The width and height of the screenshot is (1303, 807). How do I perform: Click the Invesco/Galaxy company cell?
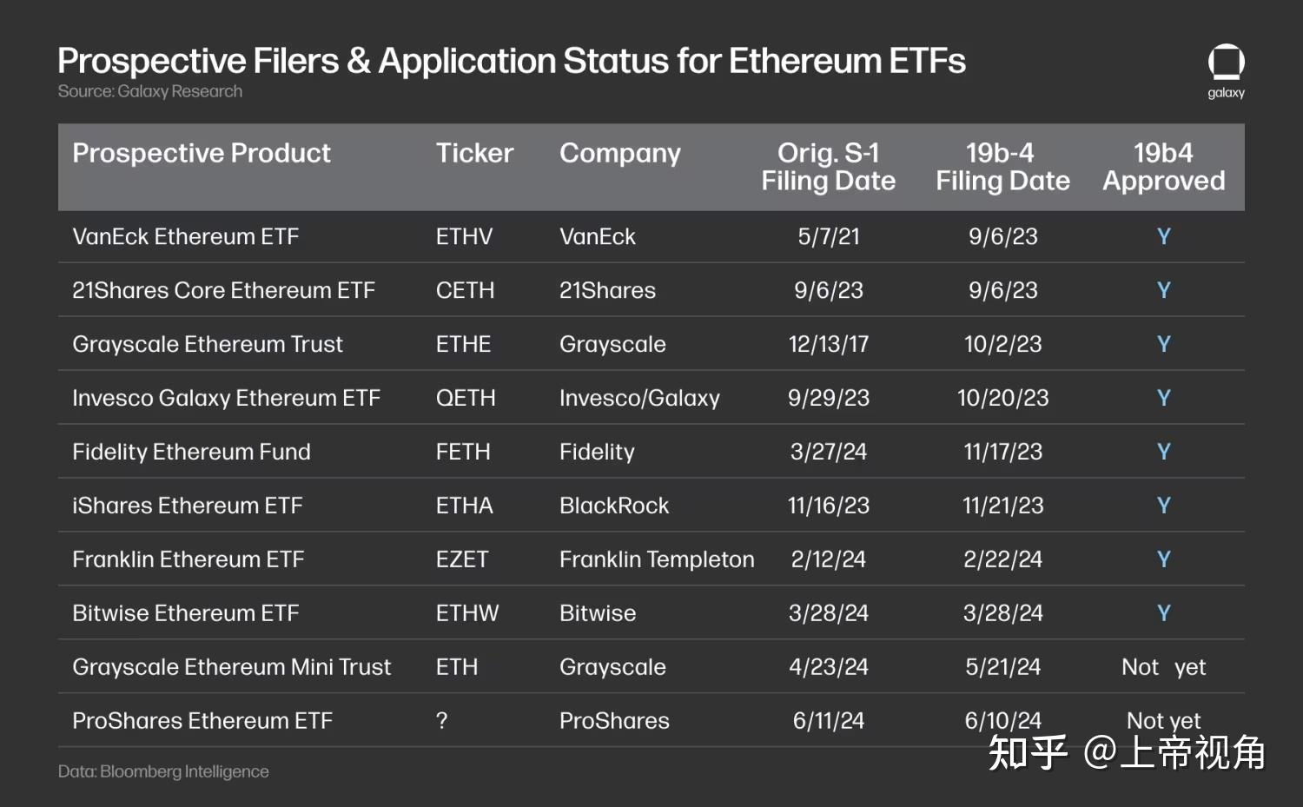click(x=639, y=398)
